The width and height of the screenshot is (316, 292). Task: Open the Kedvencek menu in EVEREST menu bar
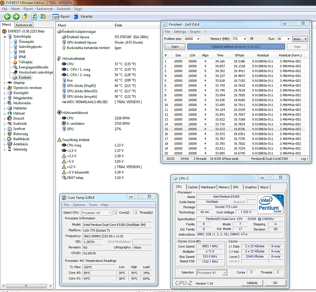point(45,9)
